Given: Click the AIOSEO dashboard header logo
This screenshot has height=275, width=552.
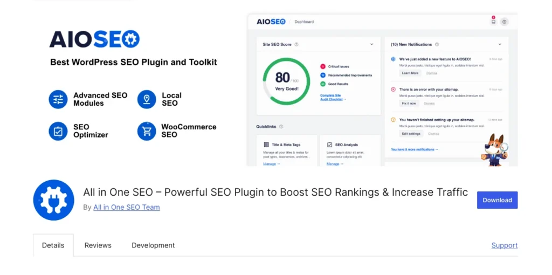Looking at the screenshot, I should 270,22.
